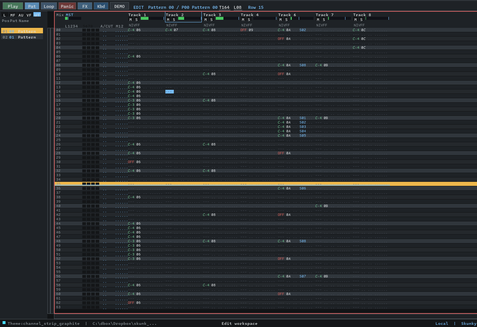The height and width of the screenshot is (327, 477).
Task: Click the C:\dbox\Dropbox\skunk_... path in status bar
Action: [125, 323]
